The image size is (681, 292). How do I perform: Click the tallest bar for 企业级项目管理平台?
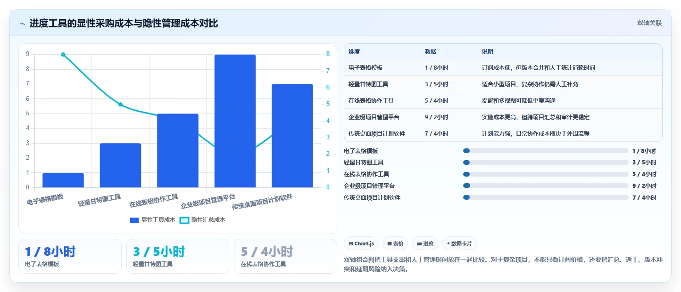[235, 121]
